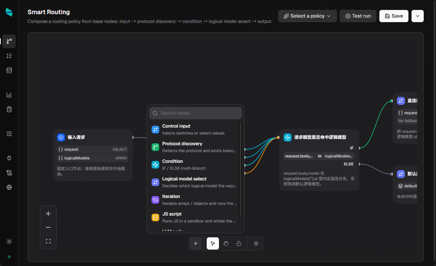Open the Select a policy dropdown
This screenshot has width=436, height=266.
(x=307, y=16)
